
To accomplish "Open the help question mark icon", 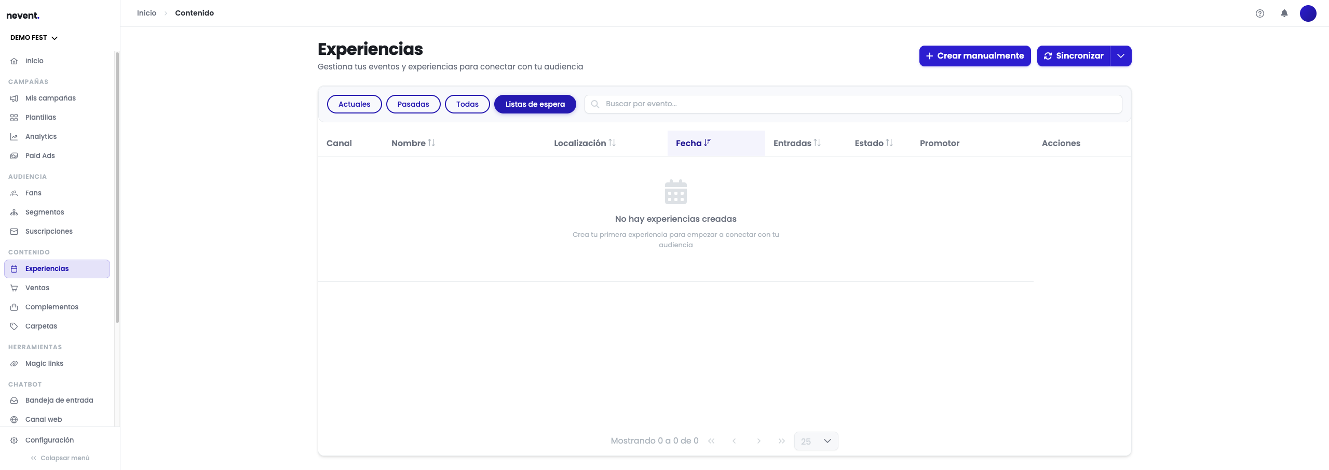I will click(x=1260, y=13).
